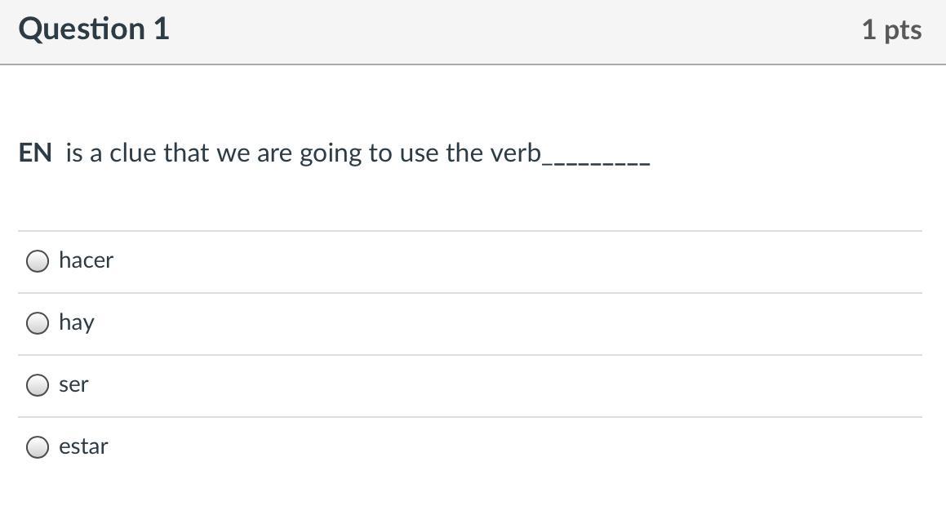Click the word "pts" in the header

pyautogui.click(x=903, y=30)
